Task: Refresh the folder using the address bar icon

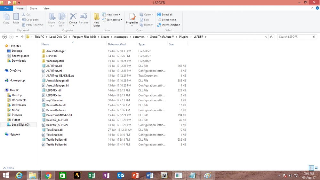Action: tap(271, 37)
